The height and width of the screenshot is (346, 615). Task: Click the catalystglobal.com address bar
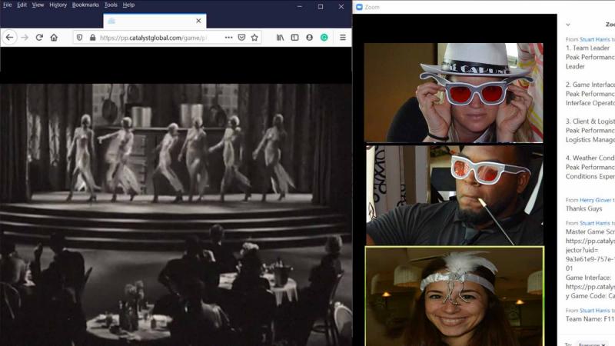[x=154, y=37]
